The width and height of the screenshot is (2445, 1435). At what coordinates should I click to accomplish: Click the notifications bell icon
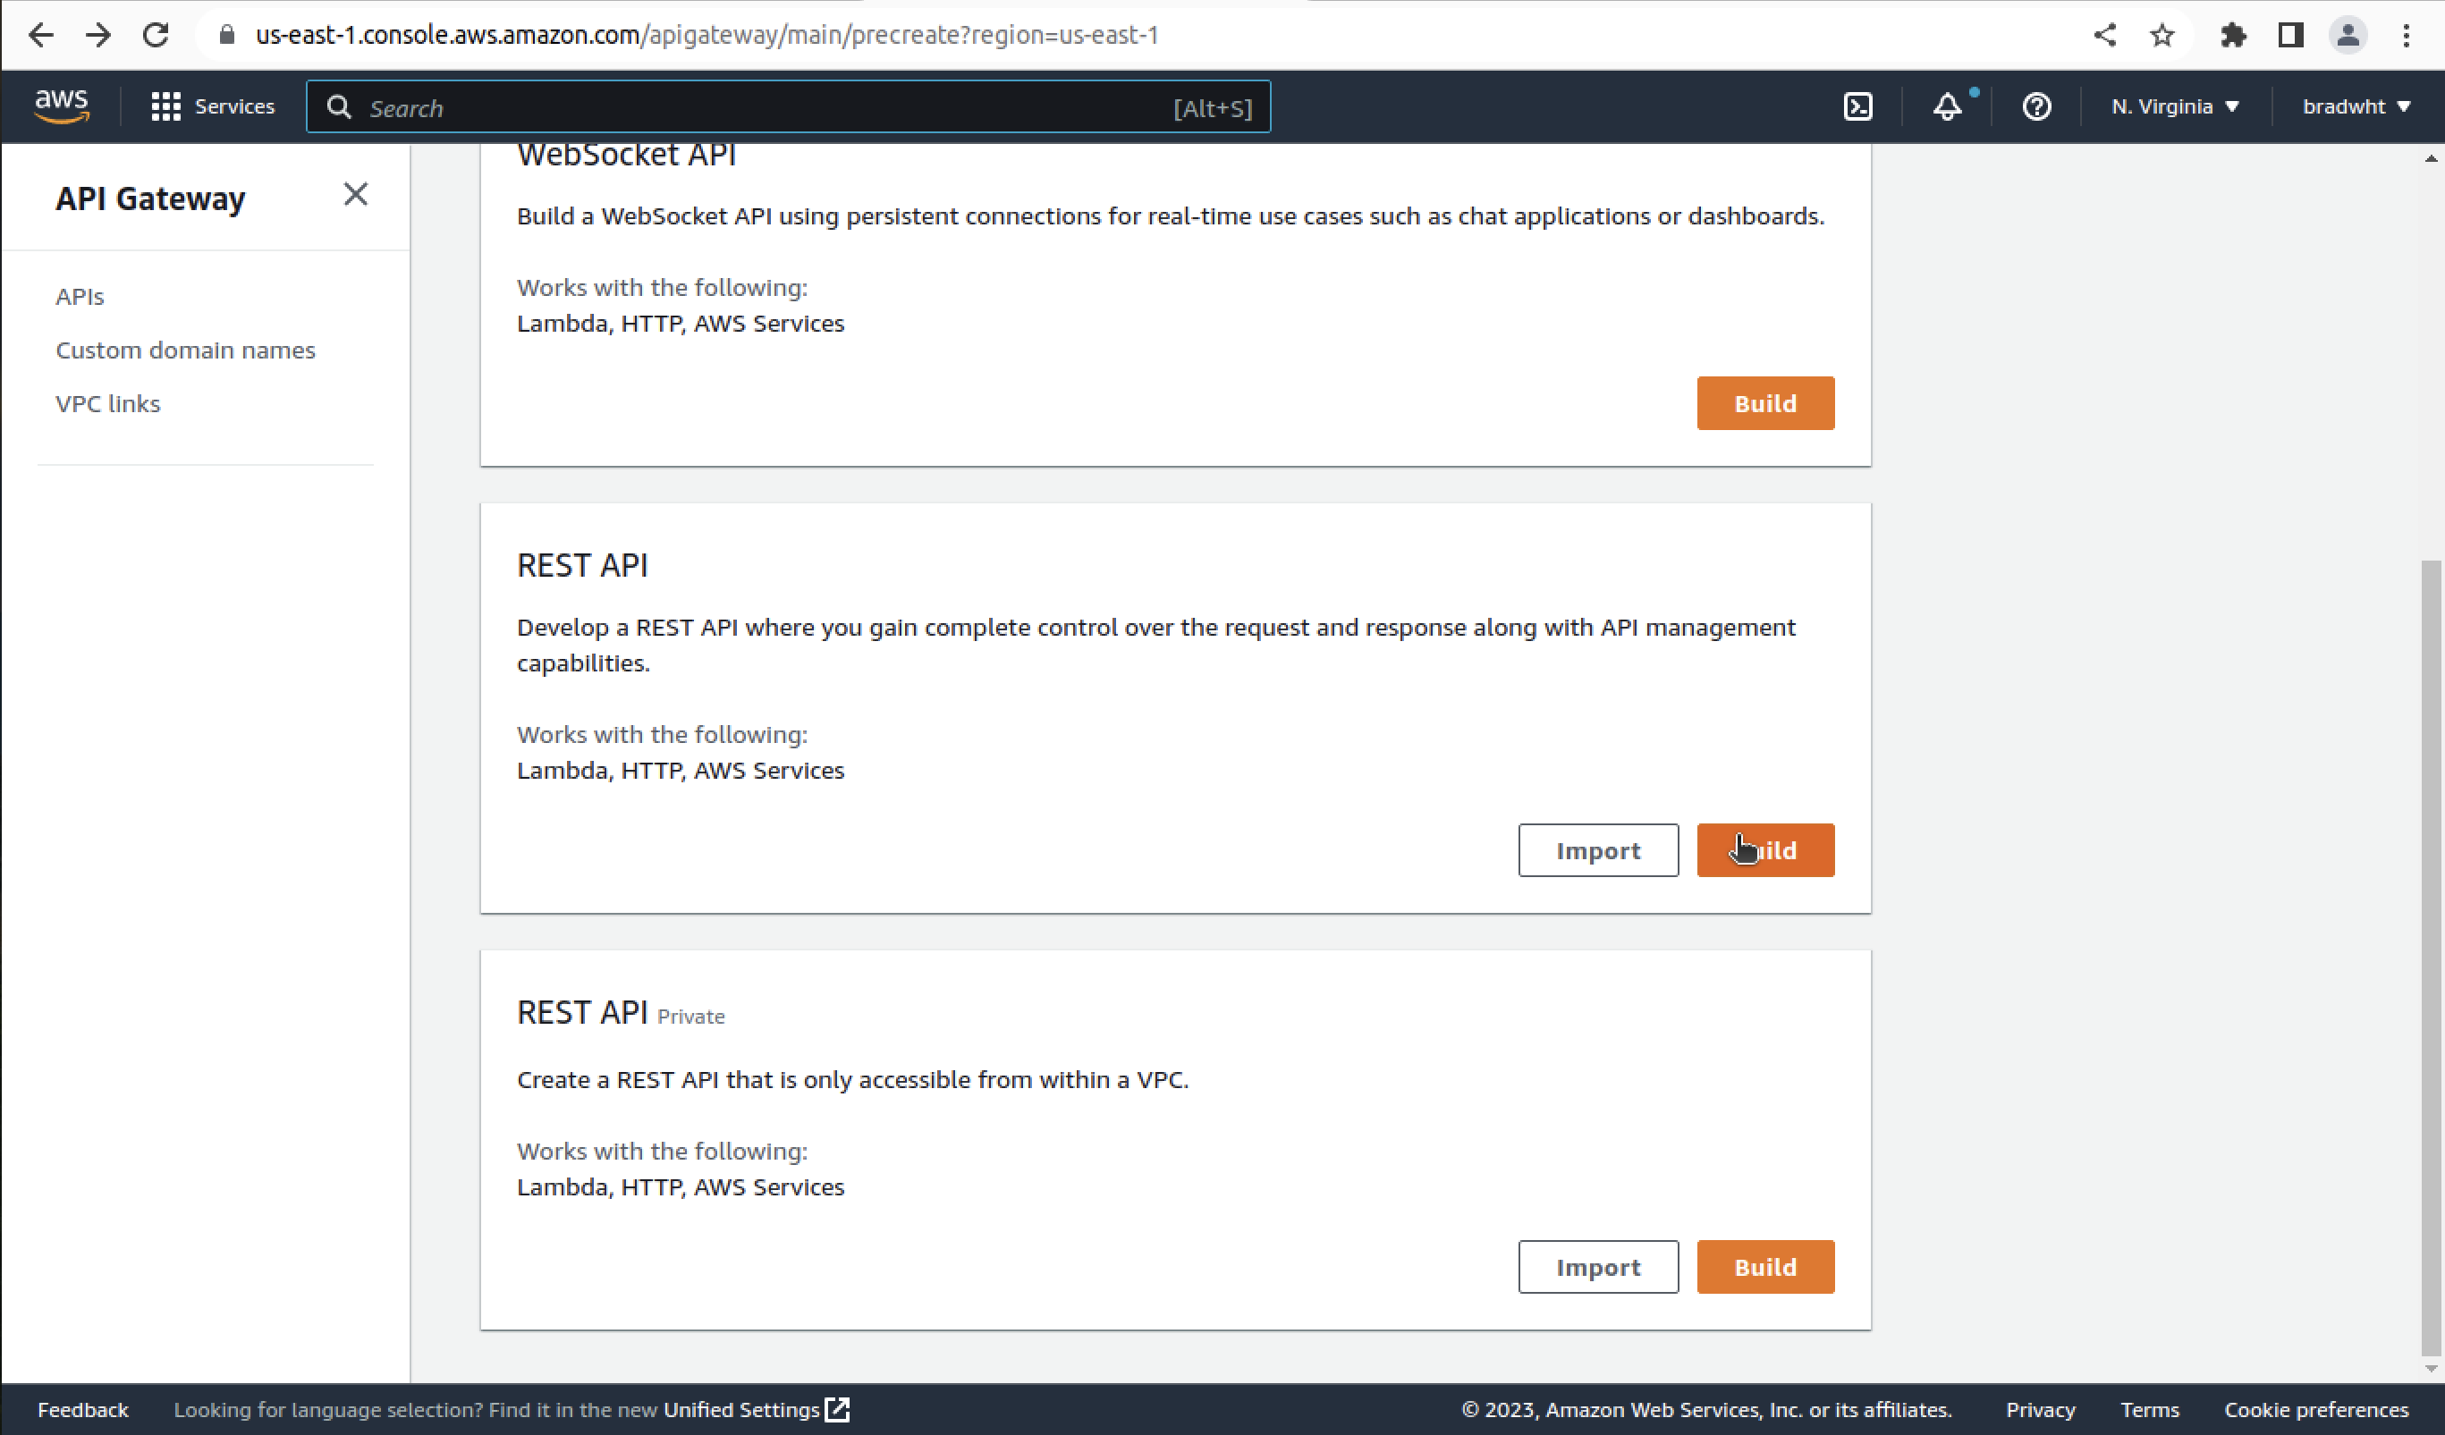[1950, 106]
